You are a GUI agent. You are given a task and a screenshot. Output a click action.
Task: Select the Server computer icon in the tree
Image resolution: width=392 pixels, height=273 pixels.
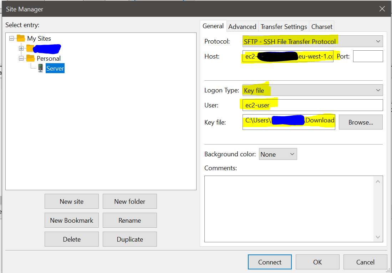pyautogui.click(x=40, y=68)
